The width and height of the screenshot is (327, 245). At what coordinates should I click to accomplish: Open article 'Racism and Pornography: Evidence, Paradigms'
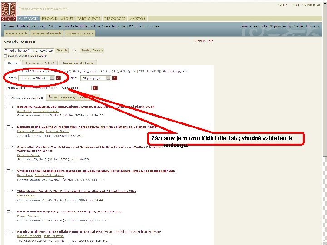pyautogui.click(x=69, y=211)
